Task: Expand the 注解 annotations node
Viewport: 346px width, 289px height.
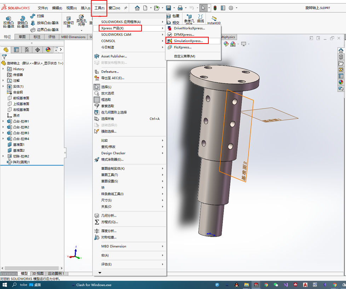Action: pos(3,81)
